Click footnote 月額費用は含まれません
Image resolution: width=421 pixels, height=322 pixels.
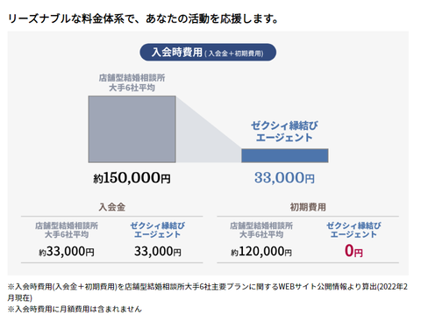coord(75,309)
